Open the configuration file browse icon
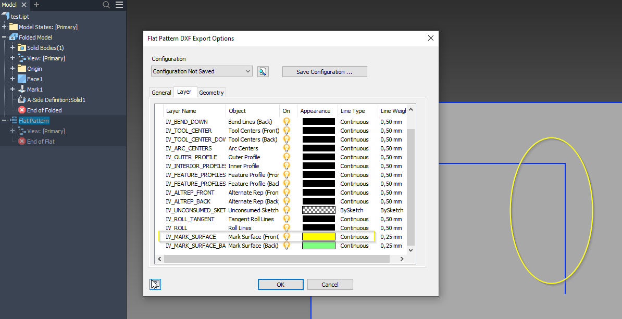This screenshot has height=319, width=622. click(263, 71)
